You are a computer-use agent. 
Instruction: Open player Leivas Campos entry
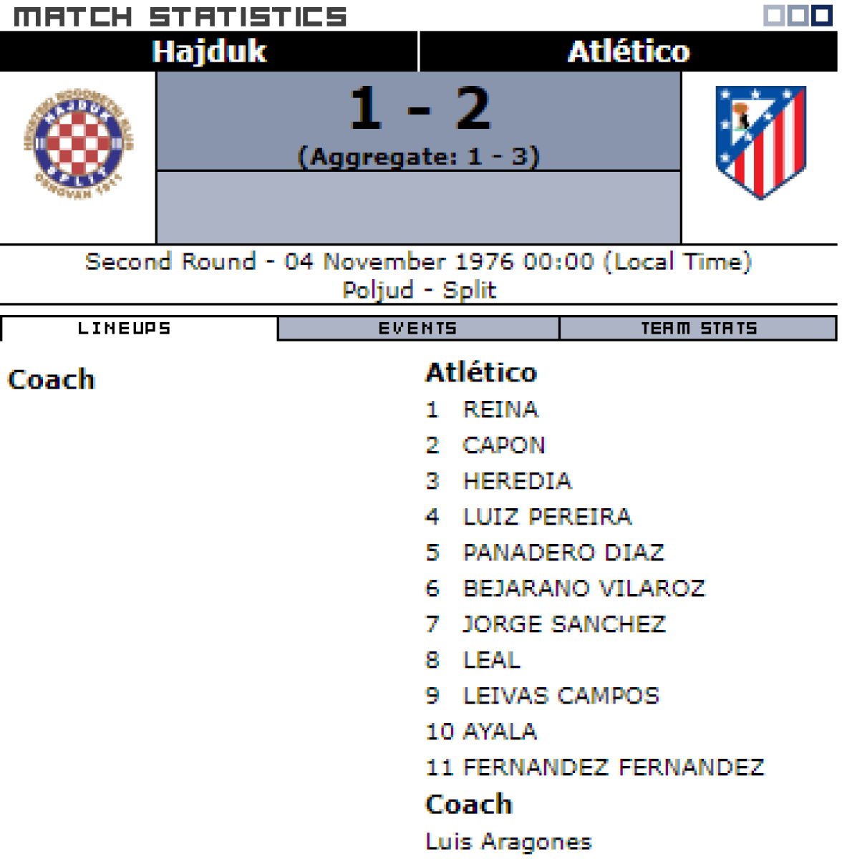(x=561, y=696)
